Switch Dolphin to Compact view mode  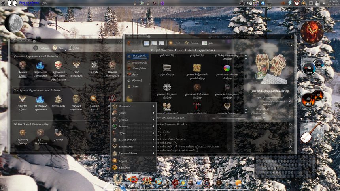[154, 43]
